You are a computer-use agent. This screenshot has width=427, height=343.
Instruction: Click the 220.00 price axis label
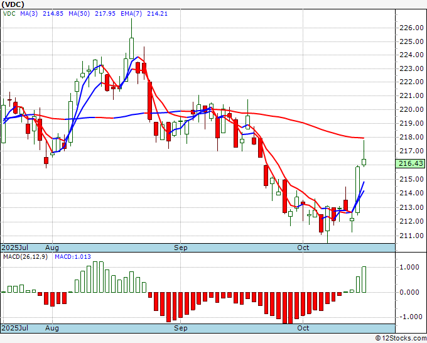(x=411, y=110)
